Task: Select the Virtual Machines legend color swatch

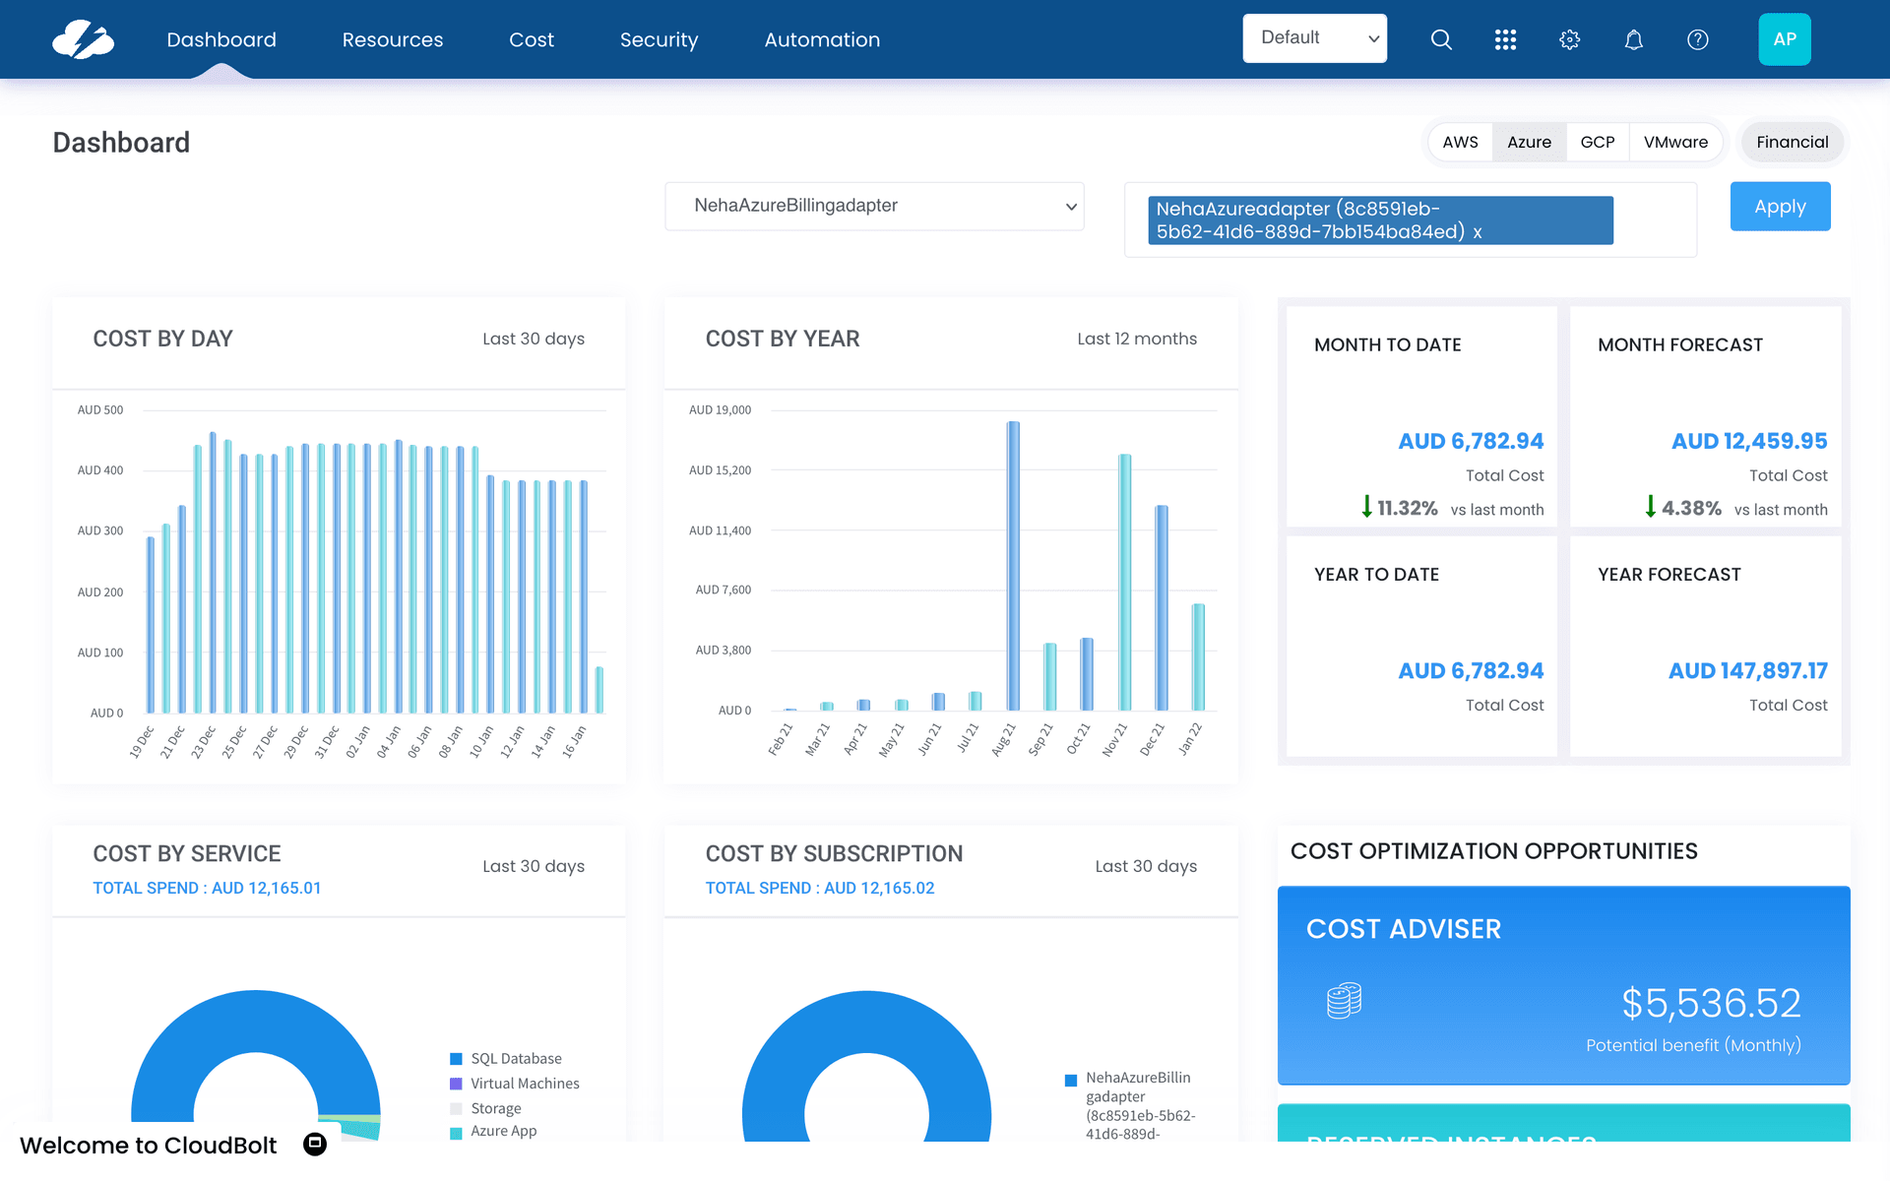Action: click(455, 1083)
